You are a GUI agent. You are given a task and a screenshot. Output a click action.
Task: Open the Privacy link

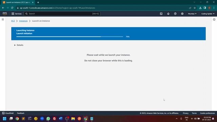click(x=185, y=113)
